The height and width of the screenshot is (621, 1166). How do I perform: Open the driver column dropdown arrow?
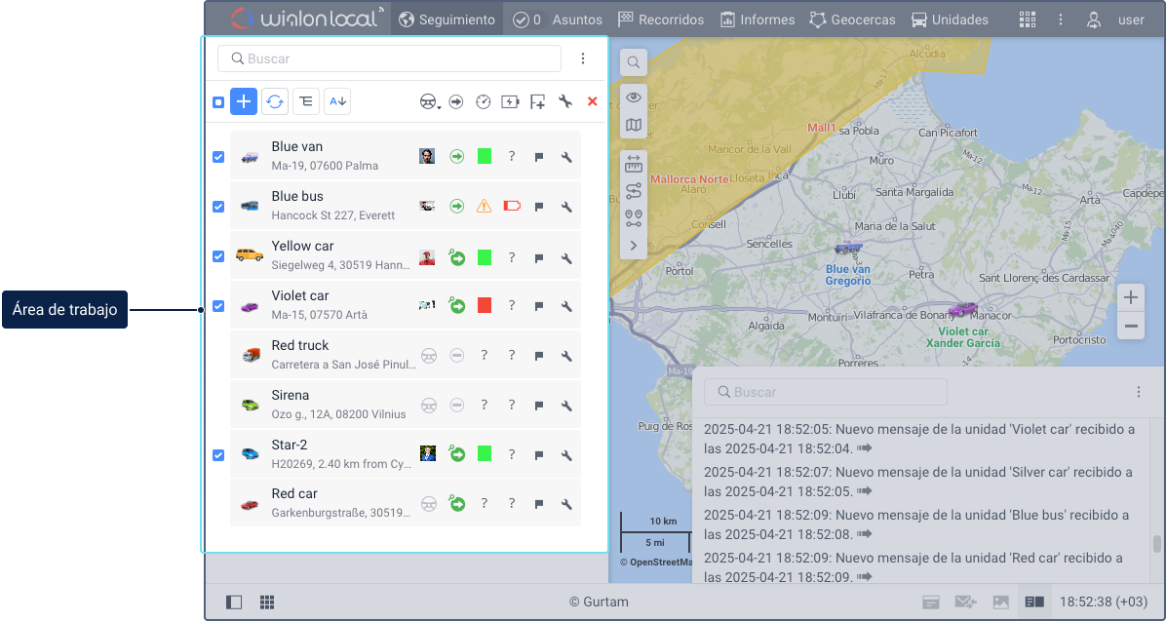tap(440, 108)
